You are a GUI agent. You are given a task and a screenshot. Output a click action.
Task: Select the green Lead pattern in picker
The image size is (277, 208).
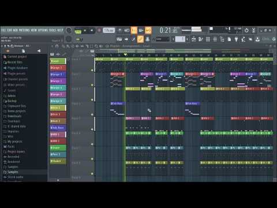click(58, 61)
